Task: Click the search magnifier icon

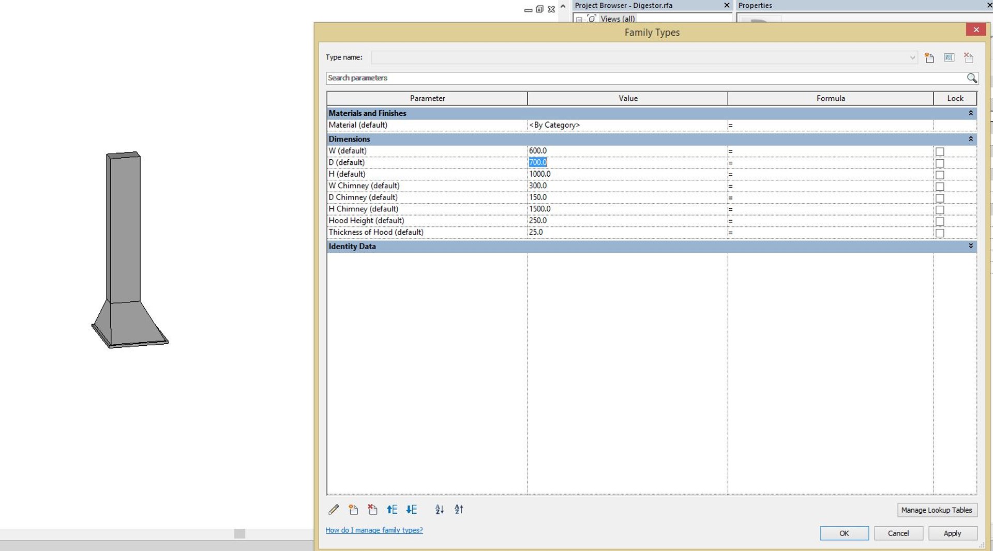Action: pos(972,78)
